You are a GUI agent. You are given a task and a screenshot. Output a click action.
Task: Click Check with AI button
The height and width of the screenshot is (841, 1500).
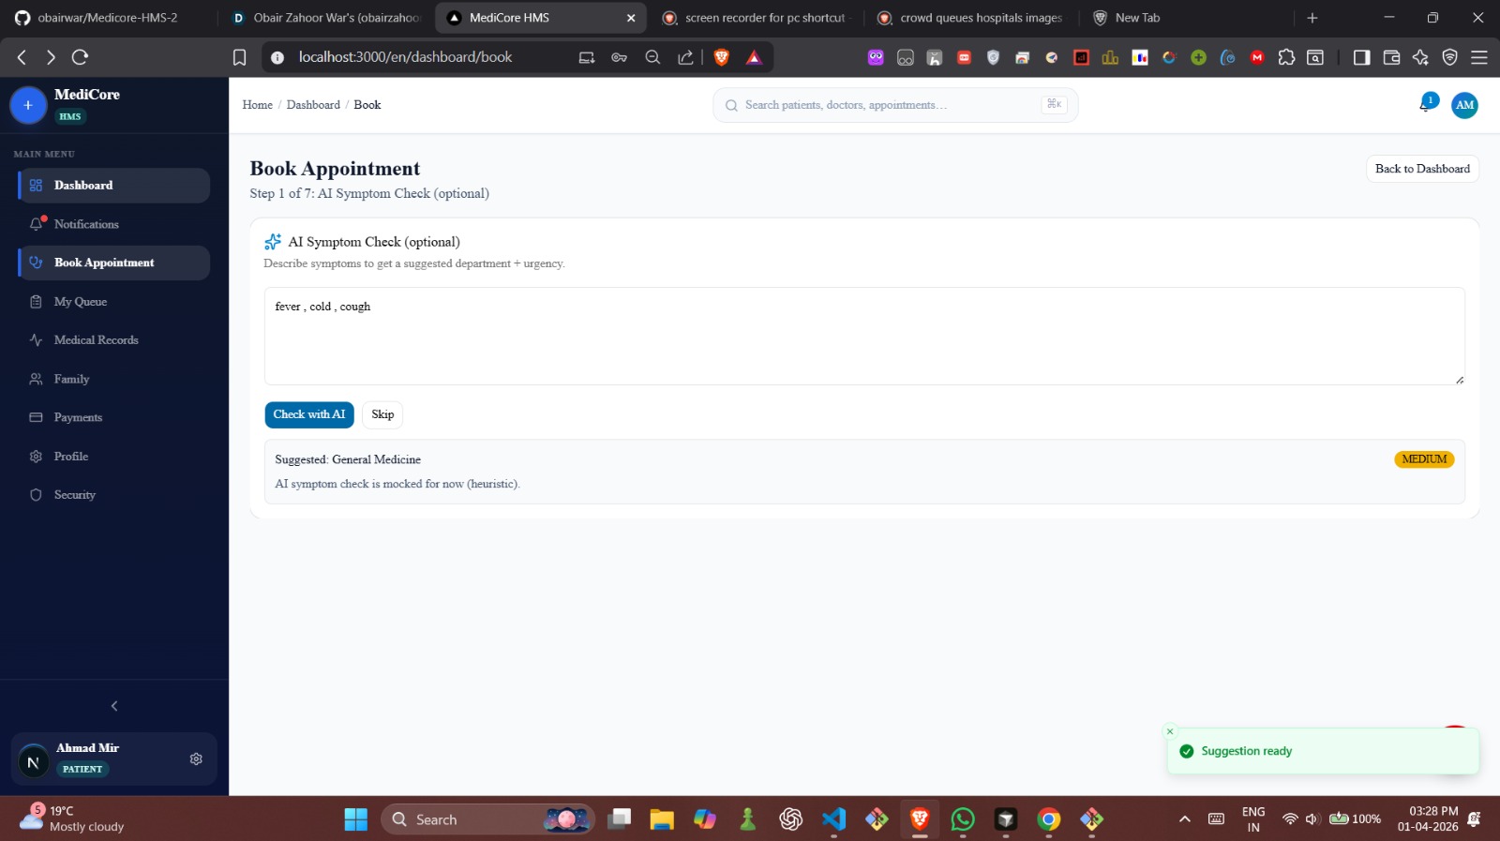coord(309,414)
